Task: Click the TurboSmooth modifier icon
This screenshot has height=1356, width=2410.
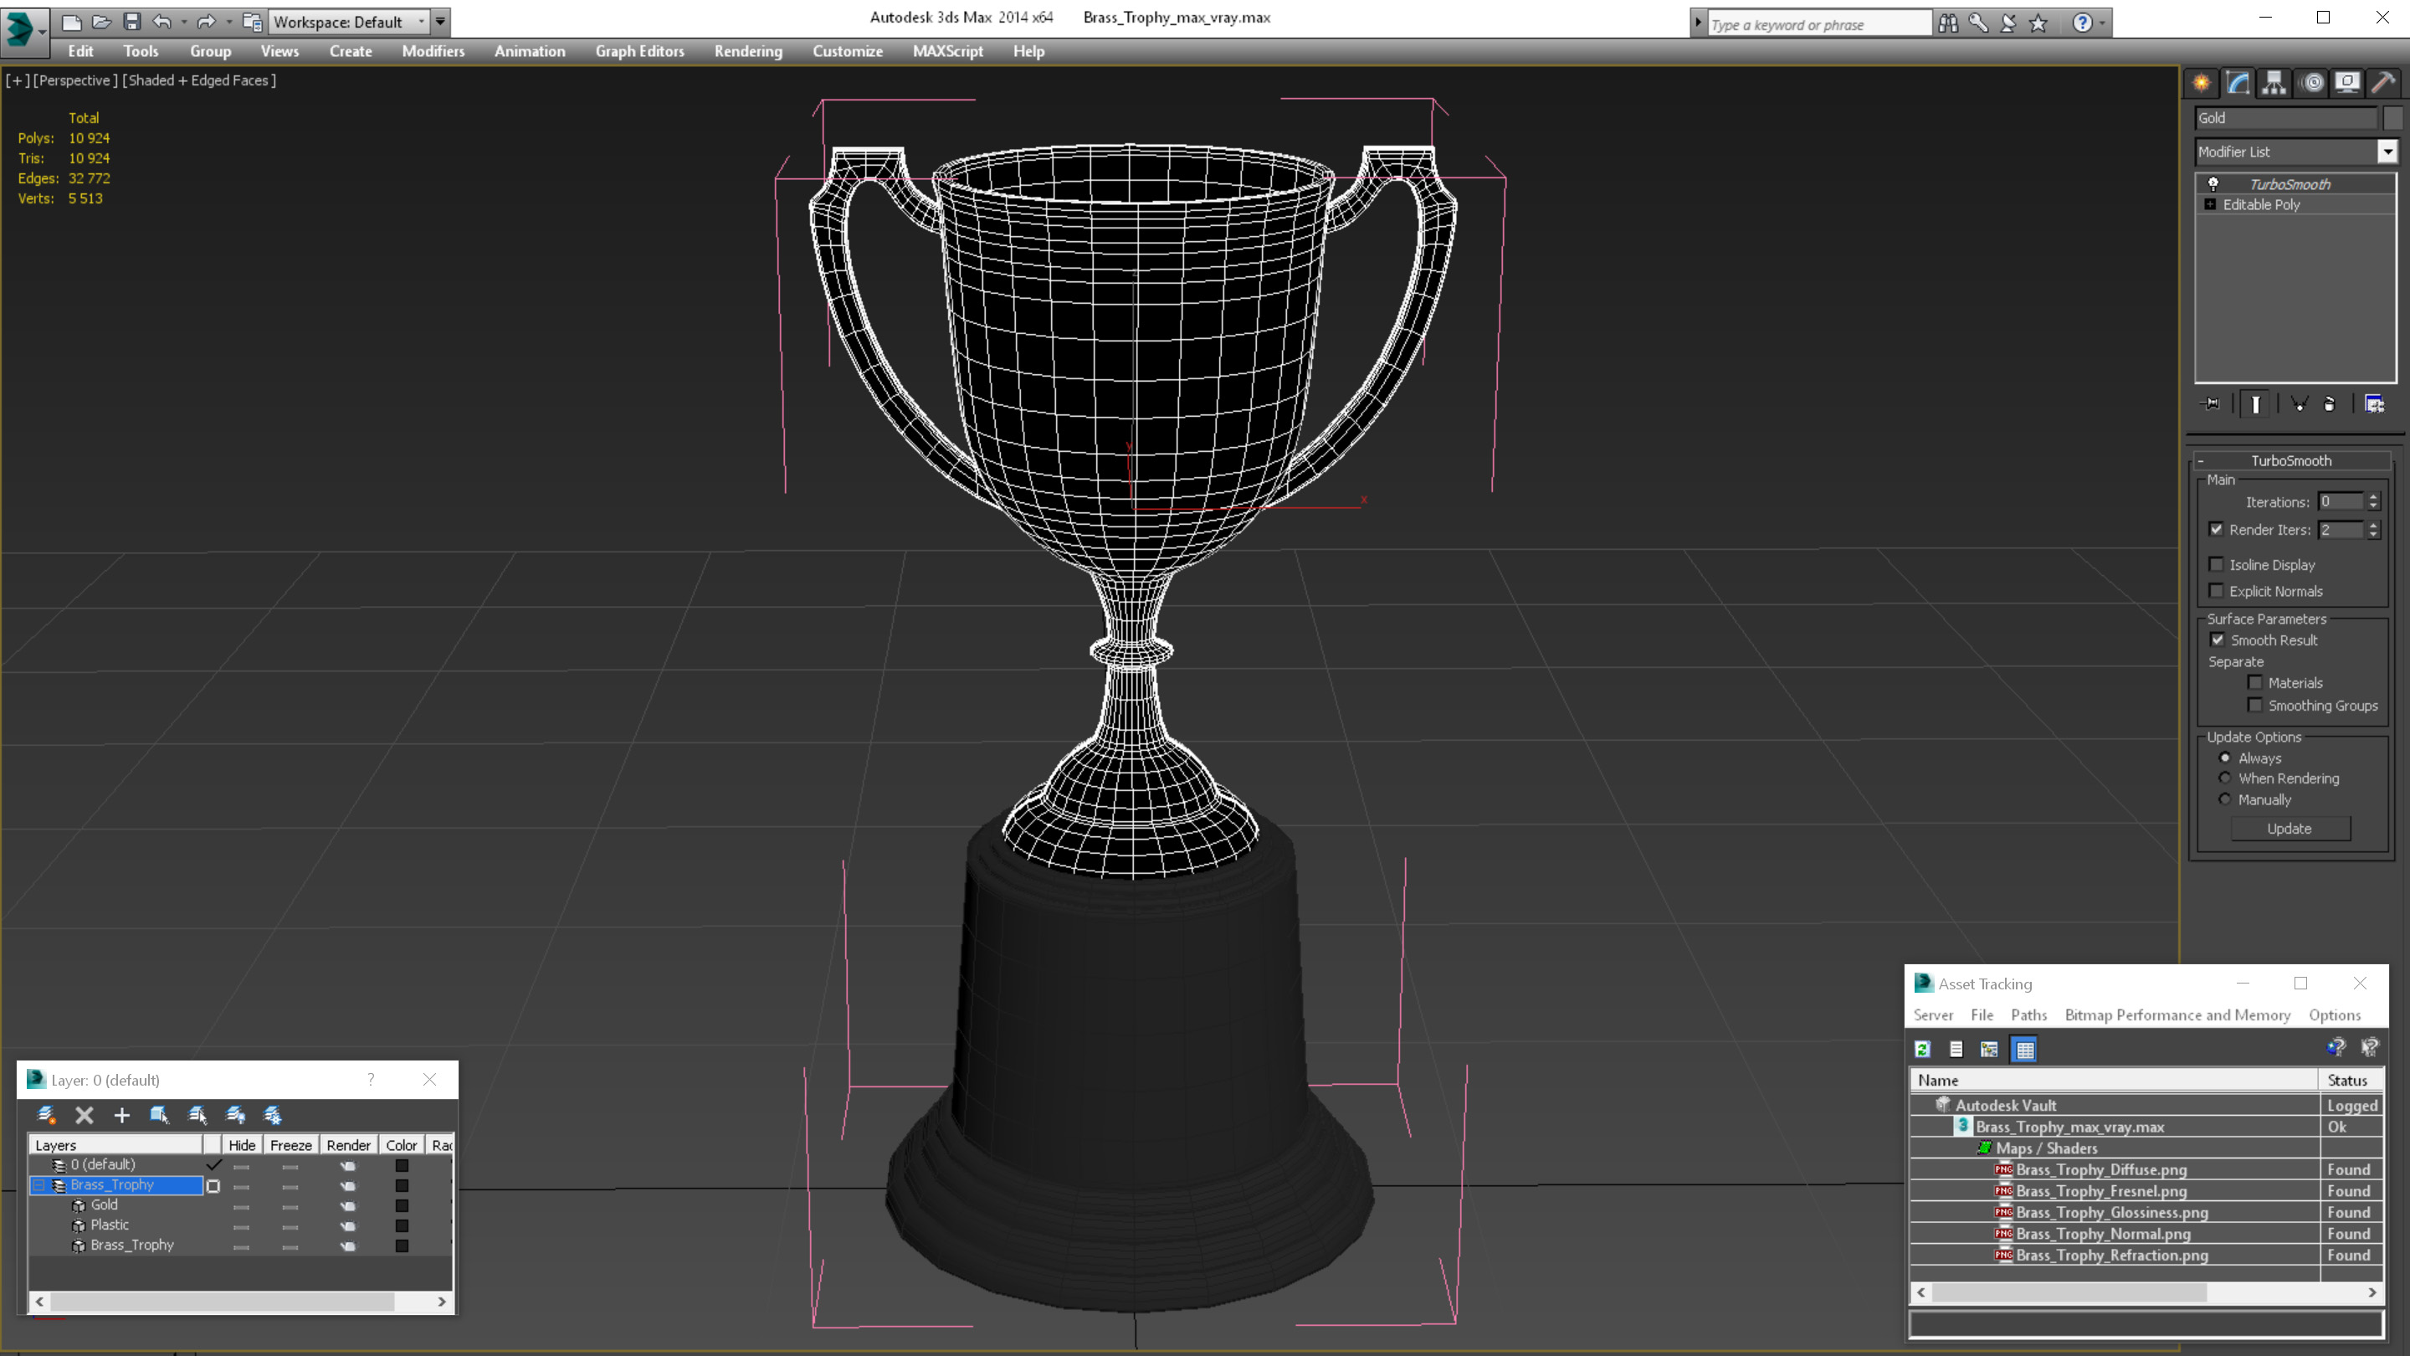Action: point(2210,184)
